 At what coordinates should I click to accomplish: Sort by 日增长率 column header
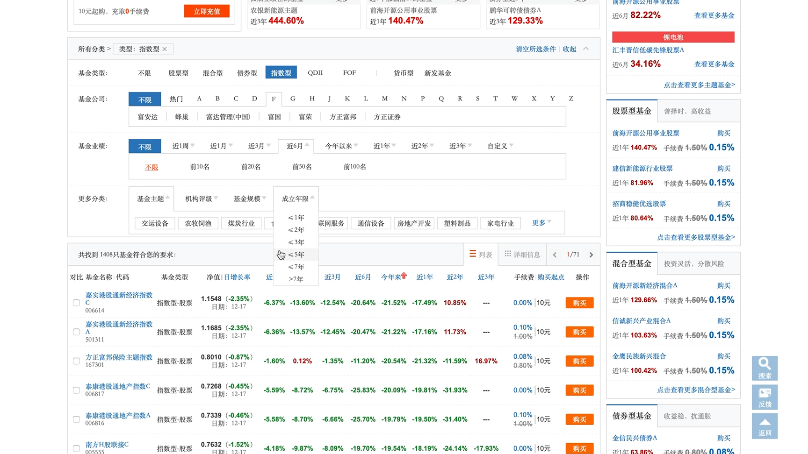(x=237, y=277)
